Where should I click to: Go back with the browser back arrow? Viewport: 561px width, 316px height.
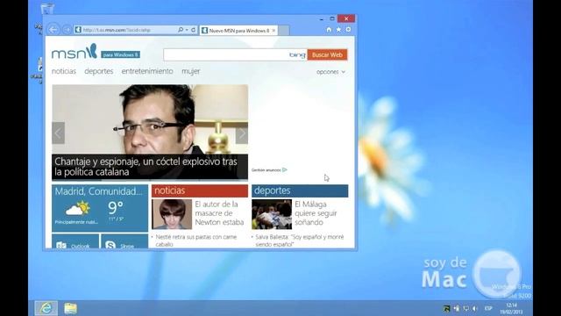click(x=53, y=30)
